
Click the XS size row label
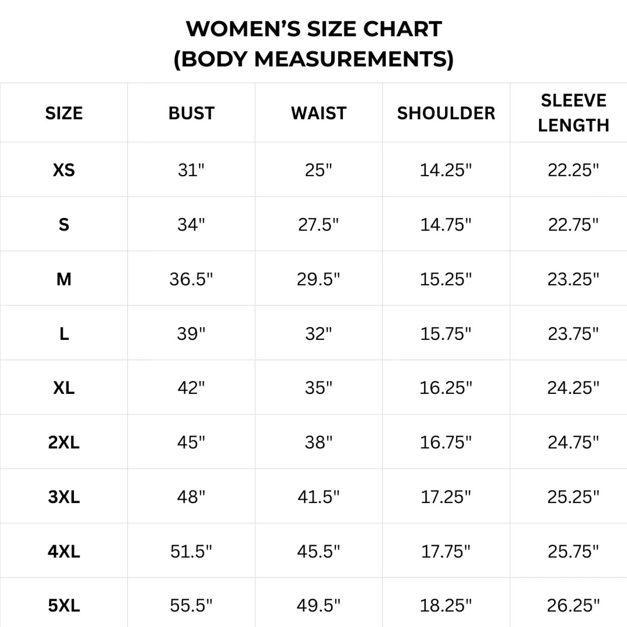64,170
